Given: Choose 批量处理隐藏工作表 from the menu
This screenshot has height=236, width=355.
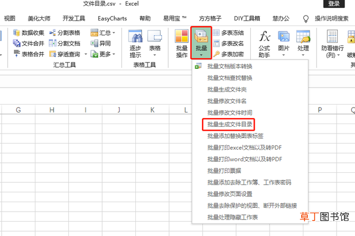Looking at the screenshot, I should point(250,217).
